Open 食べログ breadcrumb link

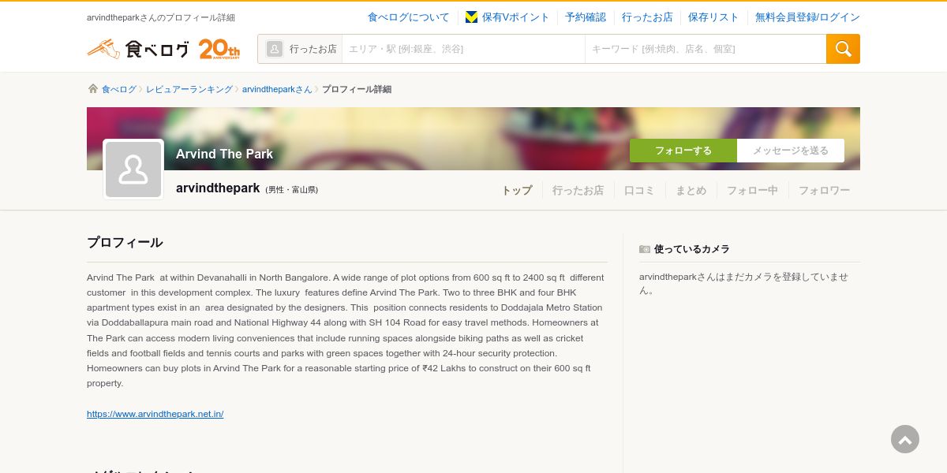(119, 89)
